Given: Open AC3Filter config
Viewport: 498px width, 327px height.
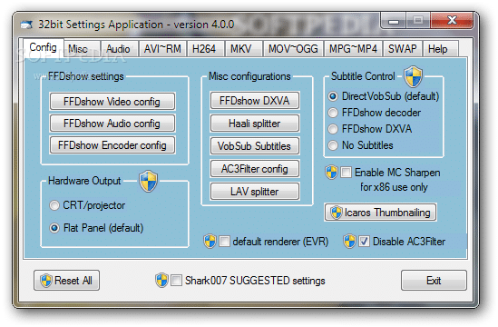Looking at the screenshot, I should 254,169.
